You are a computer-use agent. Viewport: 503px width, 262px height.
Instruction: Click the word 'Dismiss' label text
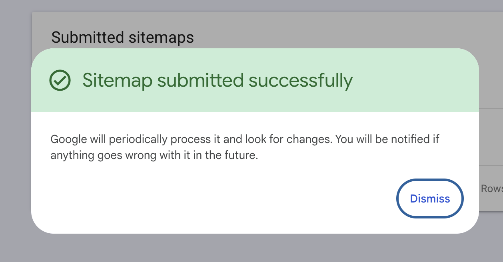(430, 199)
